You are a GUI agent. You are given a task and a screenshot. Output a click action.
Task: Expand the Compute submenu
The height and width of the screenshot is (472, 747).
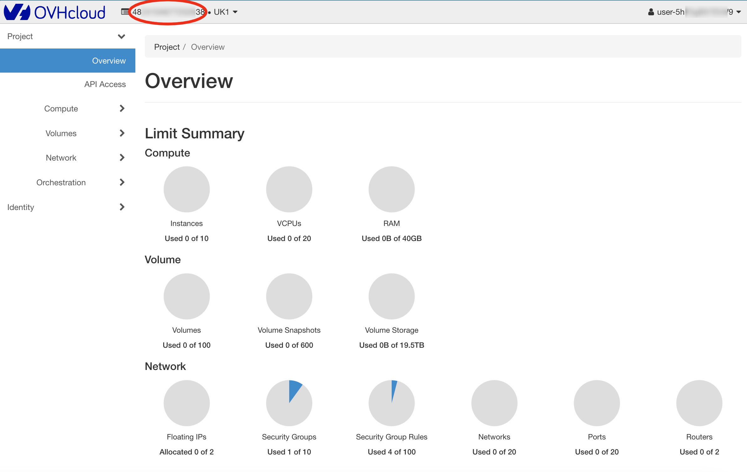61,108
